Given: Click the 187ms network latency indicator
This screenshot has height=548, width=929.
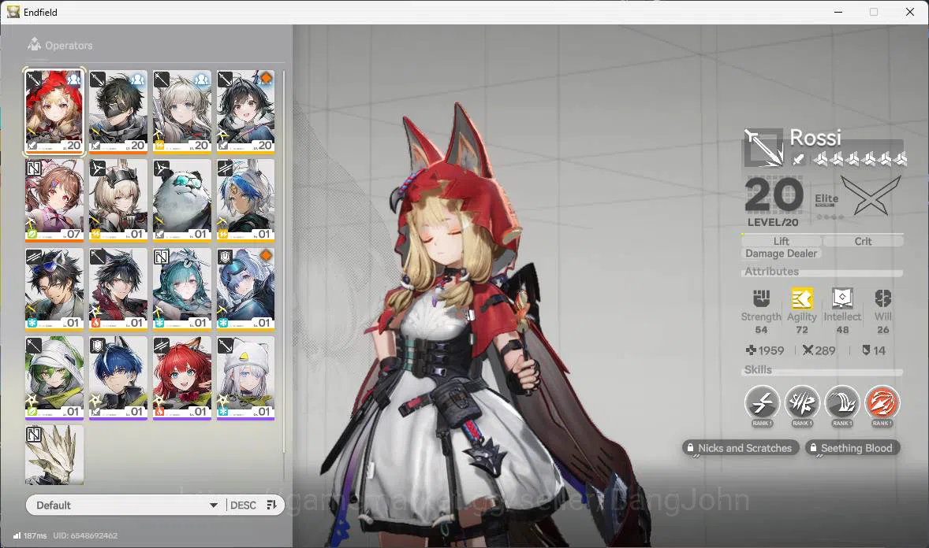Looking at the screenshot, I should coord(30,535).
